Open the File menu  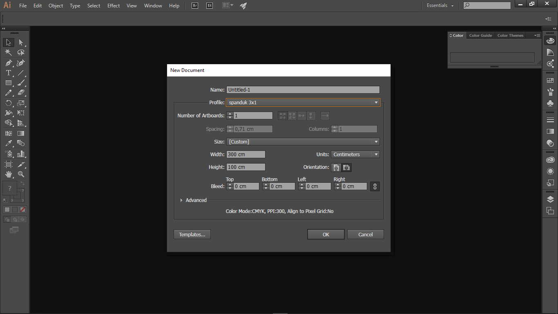coord(23,6)
